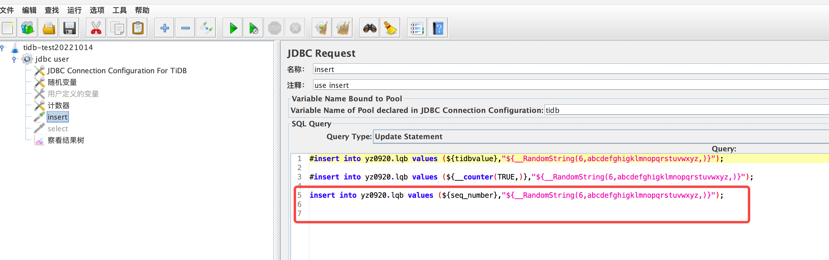Click the 注释 field with use insert
This screenshot has height=260, width=829.
pyautogui.click(x=571, y=85)
